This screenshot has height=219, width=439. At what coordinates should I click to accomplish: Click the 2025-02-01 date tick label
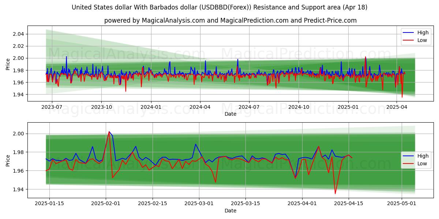click(106, 204)
